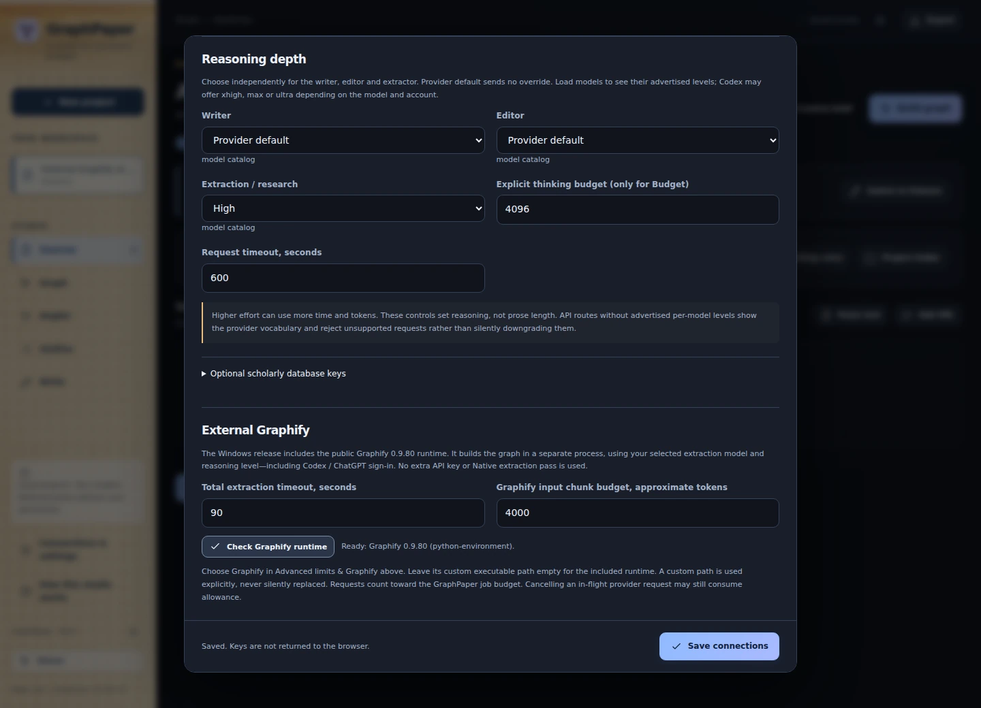This screenshot has height=708, width=981.
Task: Click the Request timeout seconds field
Action: click(343, 278)
